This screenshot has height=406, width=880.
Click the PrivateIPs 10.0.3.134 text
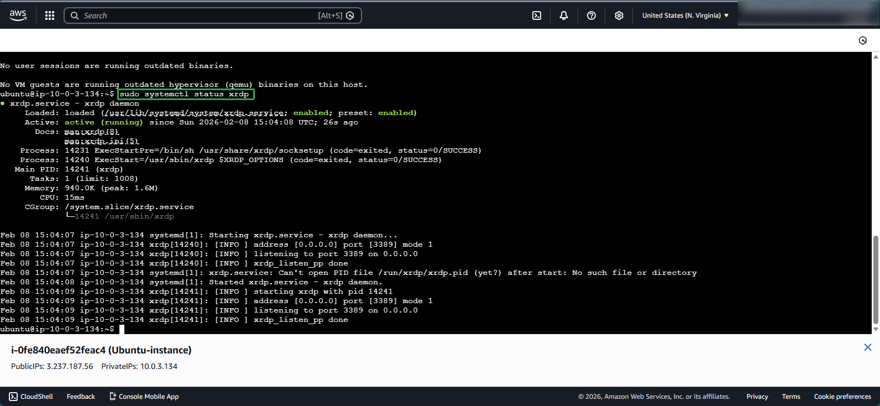click(139, 366)
